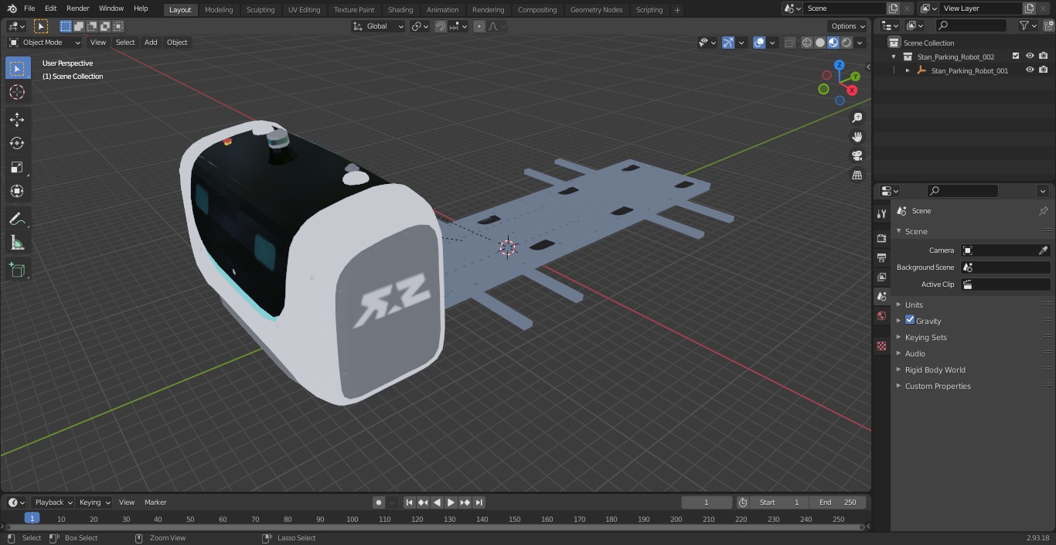Click the new scene copy icon

[893, 9]
